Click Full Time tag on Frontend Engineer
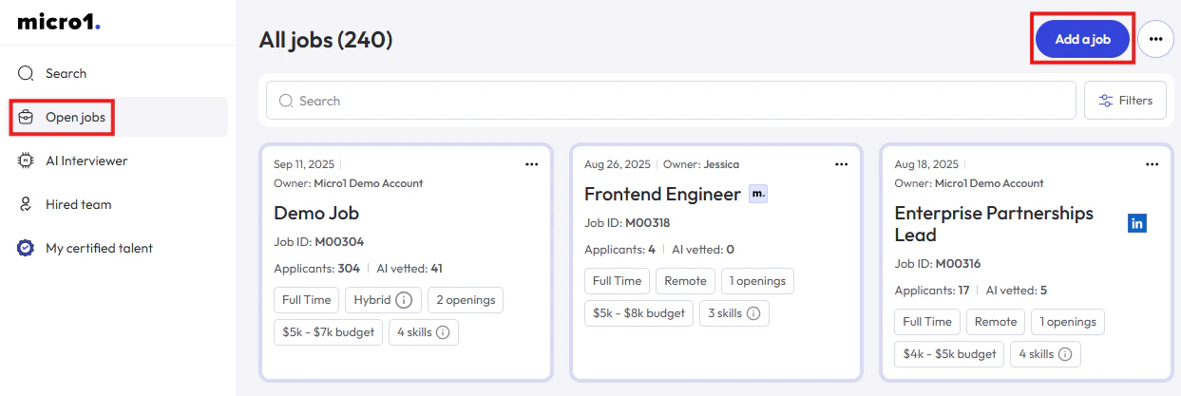The height and width of the screenshot is (396, 1181). click(x=618, y=281)
